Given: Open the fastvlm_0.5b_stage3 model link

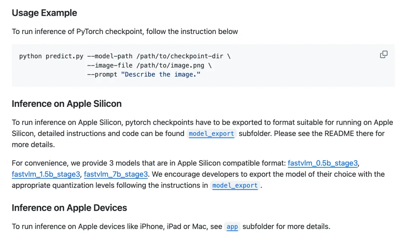Looking at the screenshot, I should [322, 163].
